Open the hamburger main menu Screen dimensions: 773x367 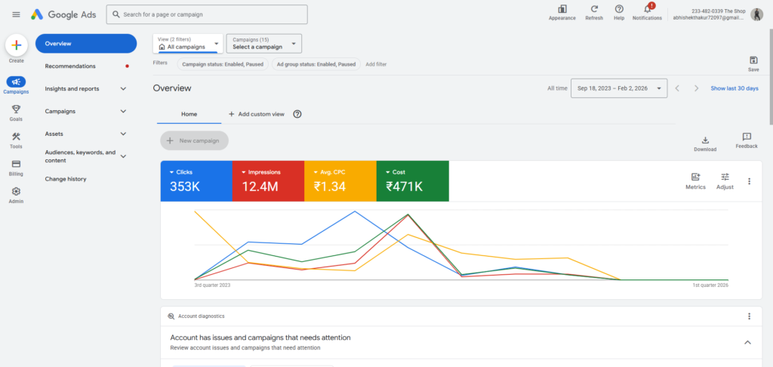(16, 14)
